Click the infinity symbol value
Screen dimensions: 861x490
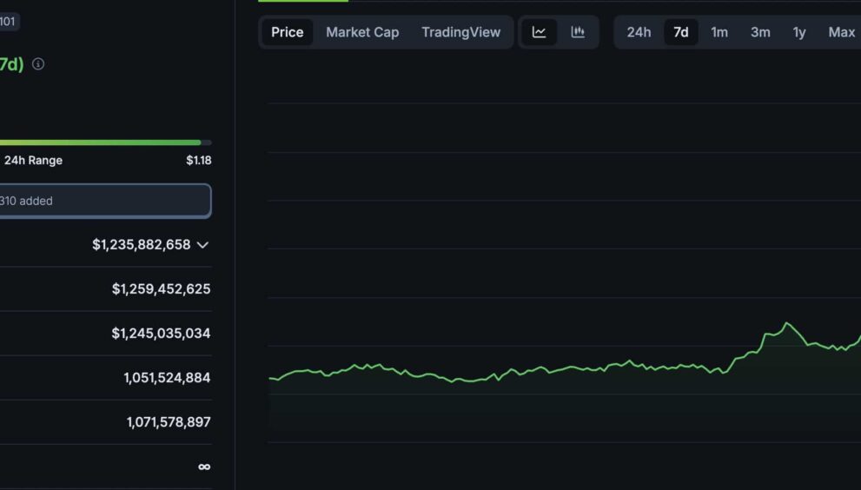coord(204,467)
